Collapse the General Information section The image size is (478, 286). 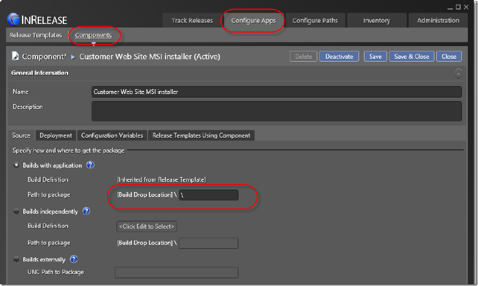(458, 73)
